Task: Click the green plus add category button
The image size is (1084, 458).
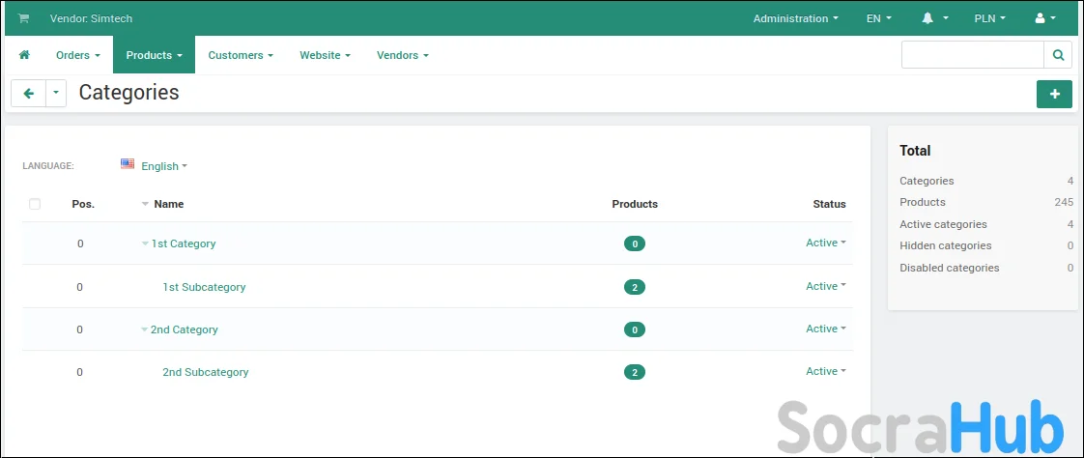Action: click(x=1054, y=94)
